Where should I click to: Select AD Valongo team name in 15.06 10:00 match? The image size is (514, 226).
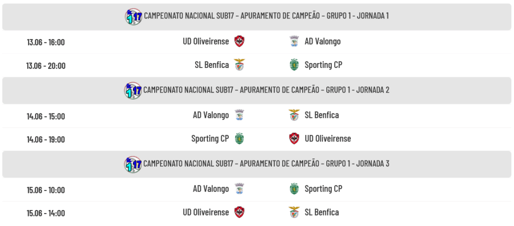coord(211,189)
